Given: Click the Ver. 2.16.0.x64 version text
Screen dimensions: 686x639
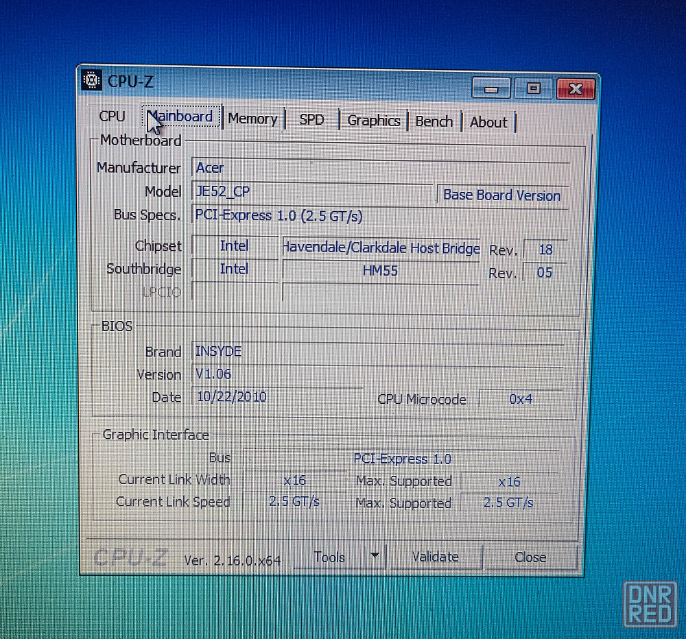Looking at the screenshot, I should point(233,560).
